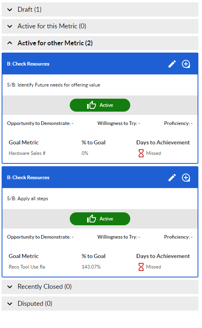
Task: Expand the Disputed (0) section
Action: (100, 303)
